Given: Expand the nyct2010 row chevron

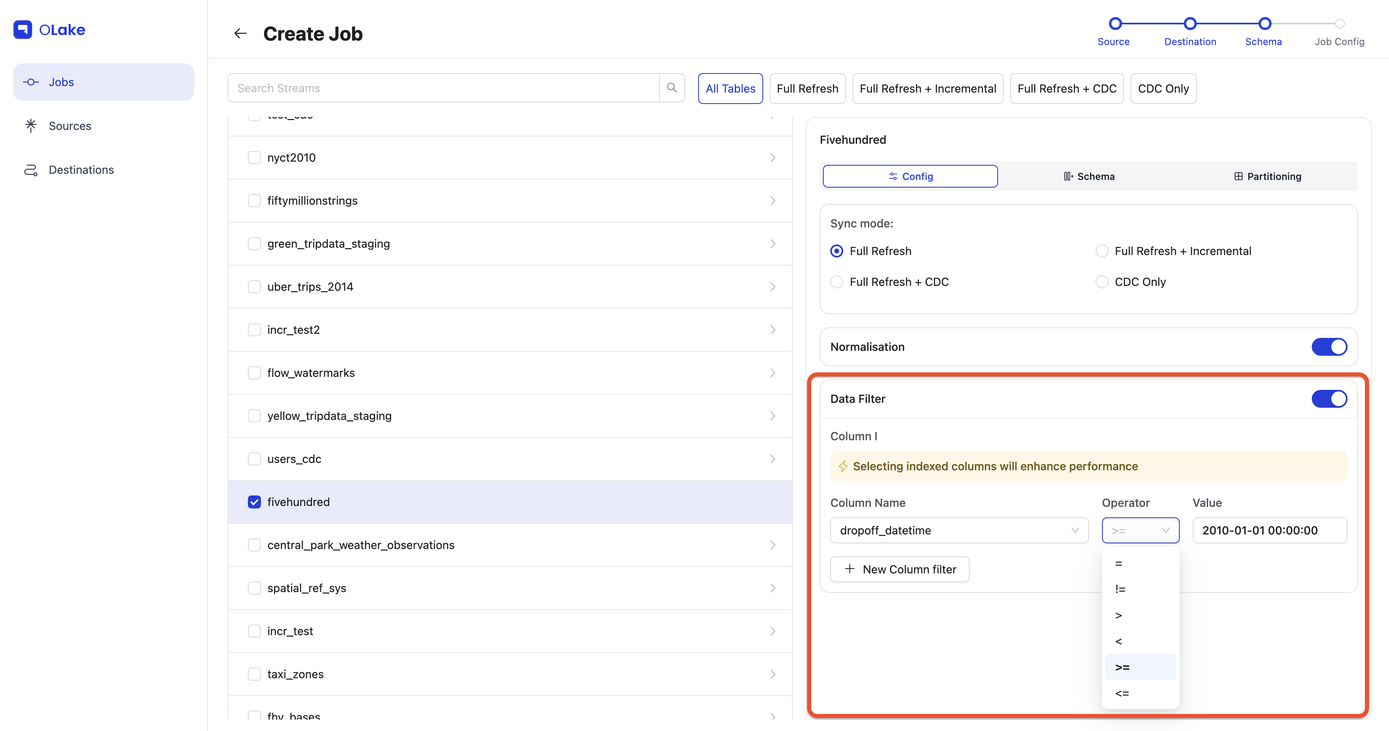Looking at the screenshot, I should 773,157.
